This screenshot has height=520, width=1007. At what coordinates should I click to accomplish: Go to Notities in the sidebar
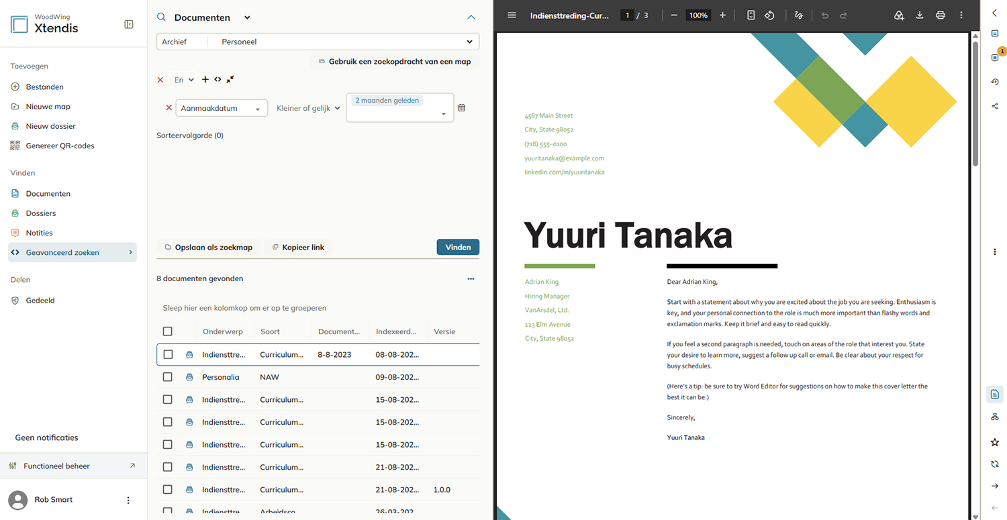point(40,233)
